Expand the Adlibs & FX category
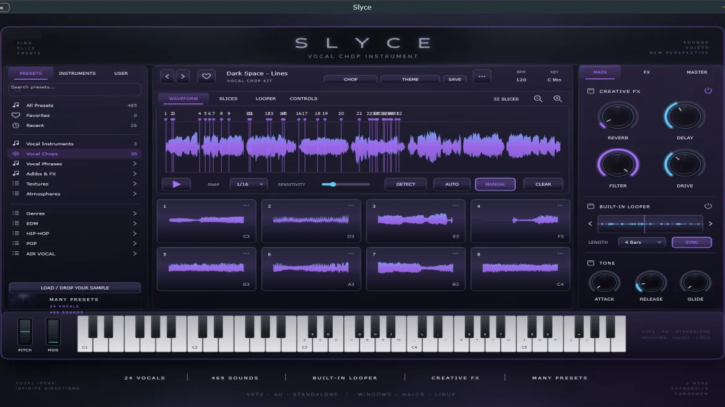Image resolution: width=725 pixels, height=407 pixels. tap(134, 174)
